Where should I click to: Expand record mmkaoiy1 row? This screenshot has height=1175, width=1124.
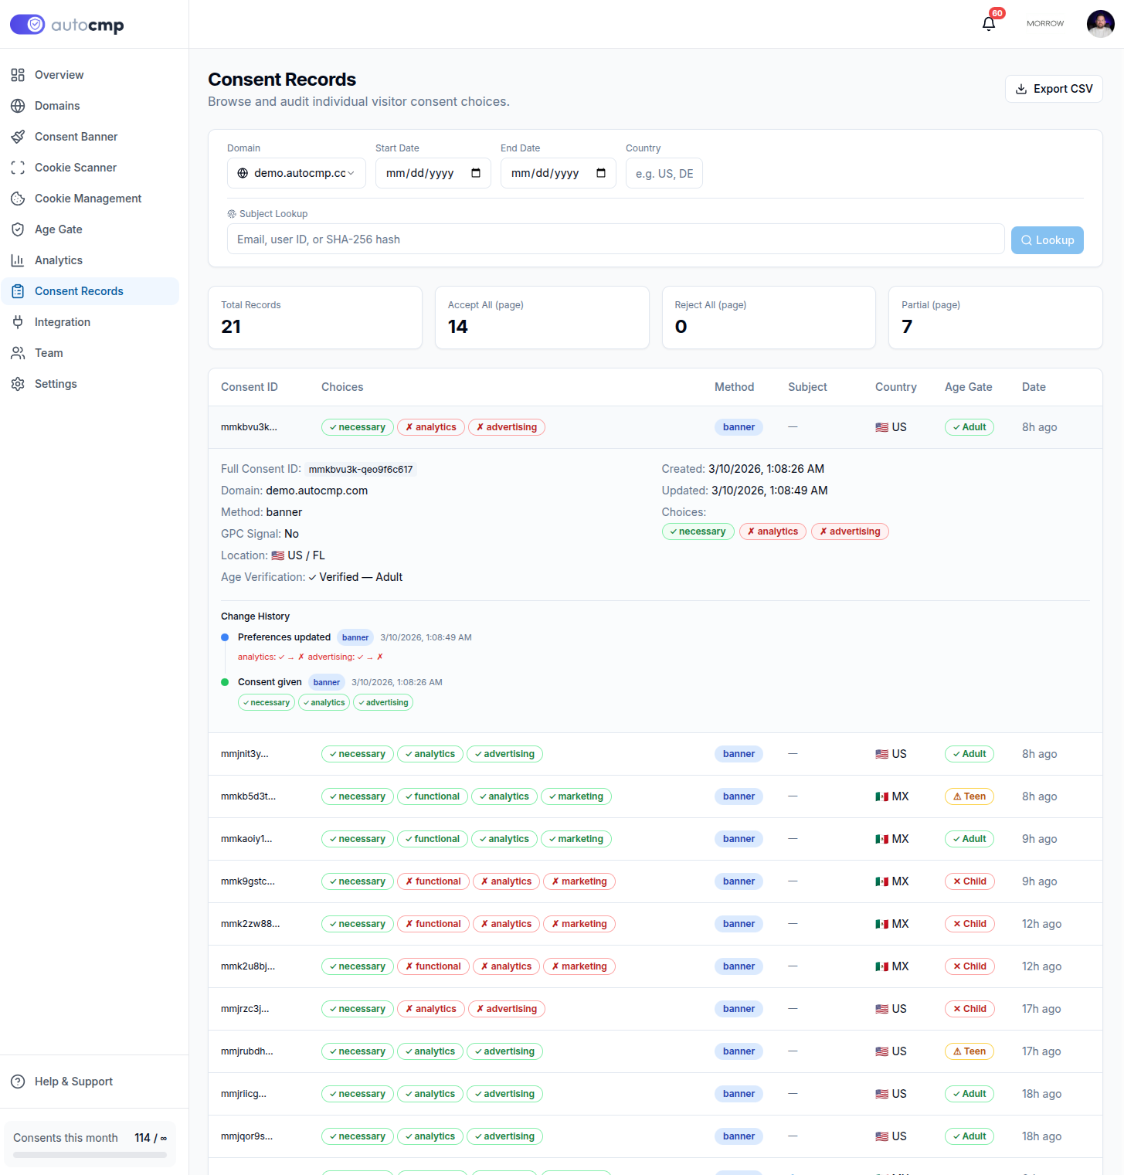(655, 839)
